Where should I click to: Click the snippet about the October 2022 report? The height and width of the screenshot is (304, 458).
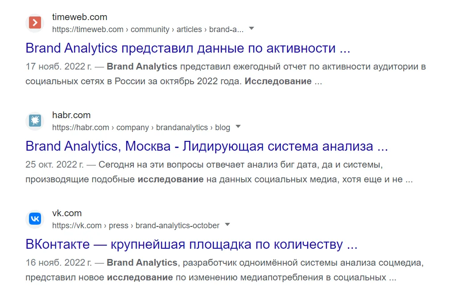(225, 74)
